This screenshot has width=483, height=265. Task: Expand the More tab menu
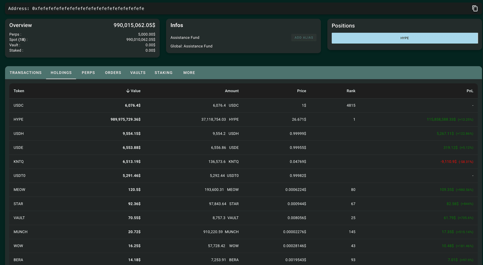(x=189, y=73)
